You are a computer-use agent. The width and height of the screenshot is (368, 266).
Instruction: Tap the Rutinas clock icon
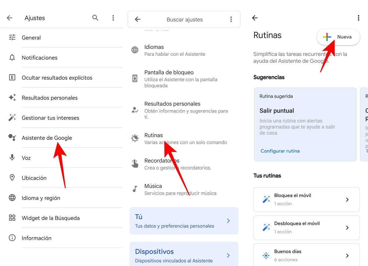135,138
